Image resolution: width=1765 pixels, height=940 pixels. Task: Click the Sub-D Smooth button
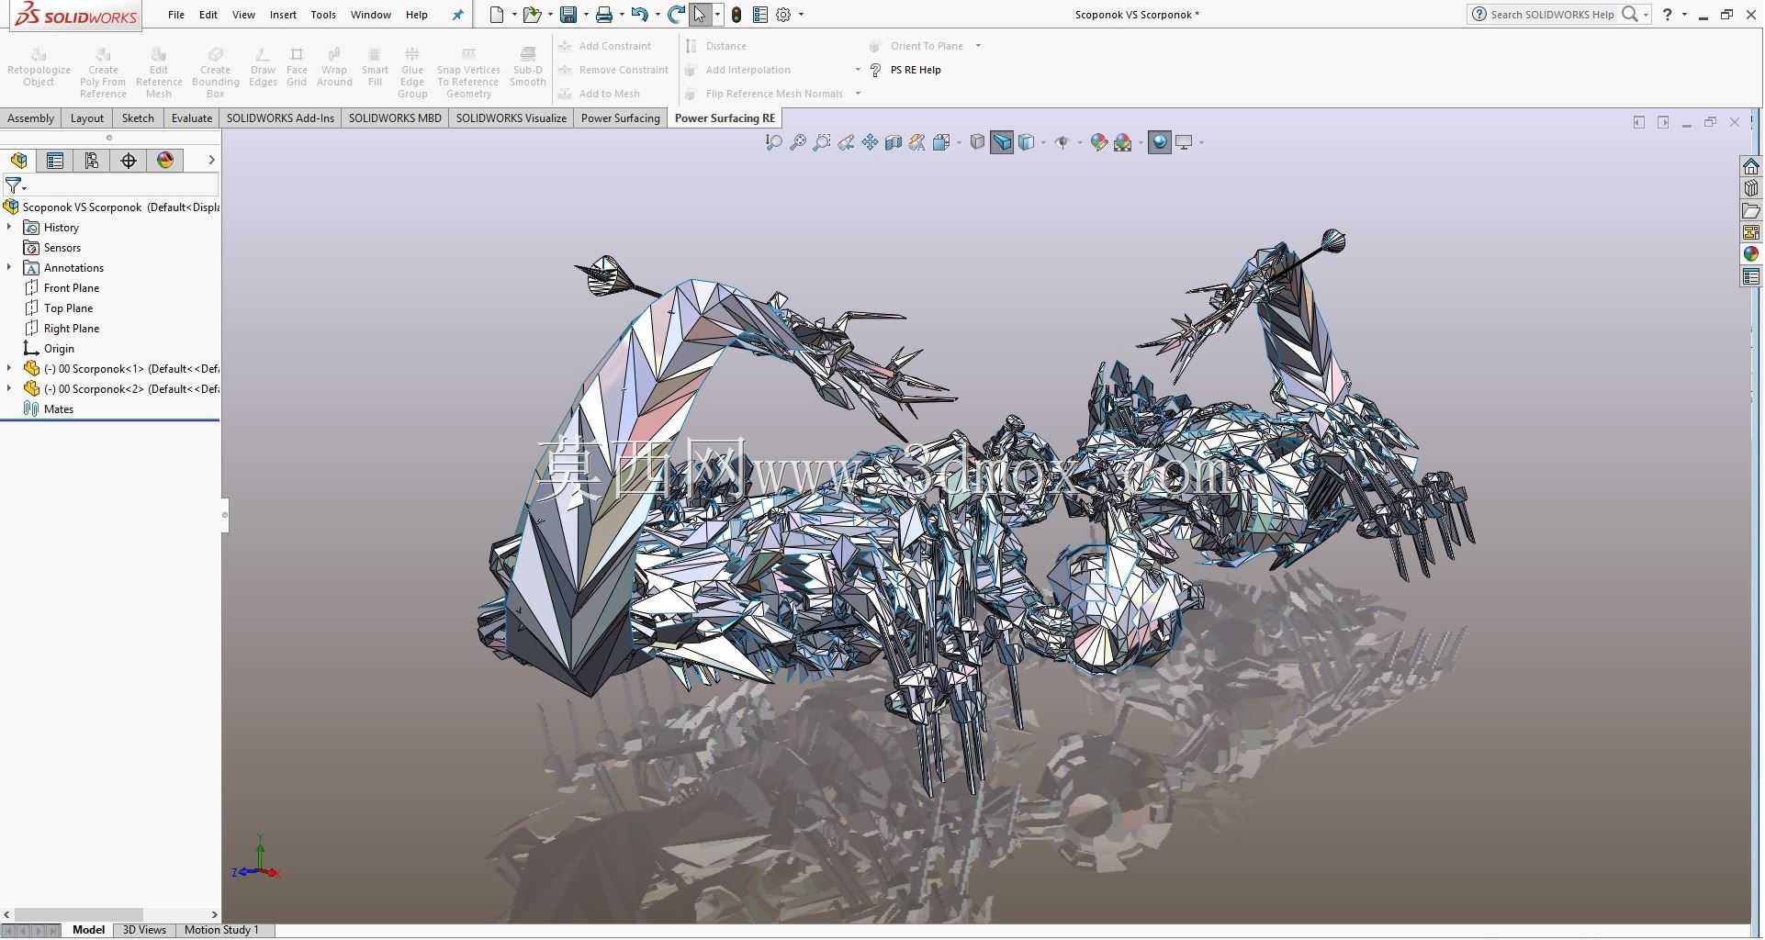[528, 69]
